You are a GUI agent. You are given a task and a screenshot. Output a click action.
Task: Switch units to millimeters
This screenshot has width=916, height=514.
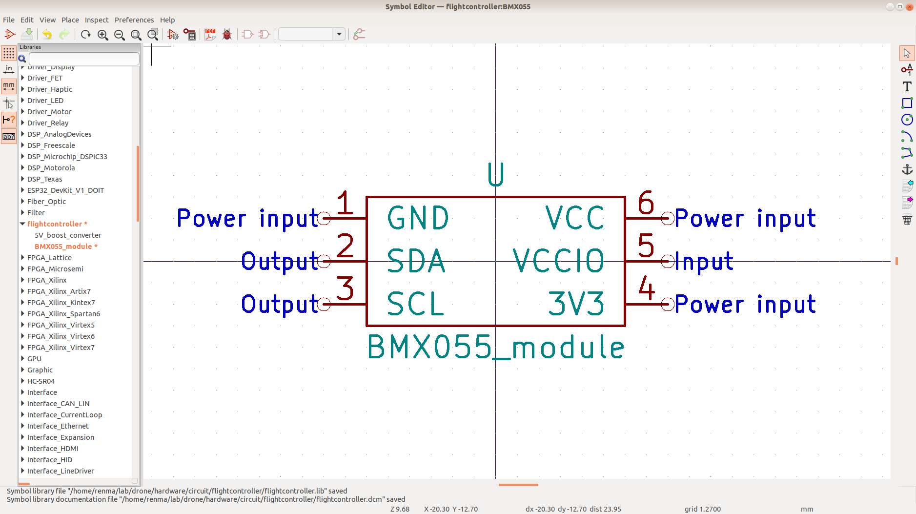click(9, 86)
